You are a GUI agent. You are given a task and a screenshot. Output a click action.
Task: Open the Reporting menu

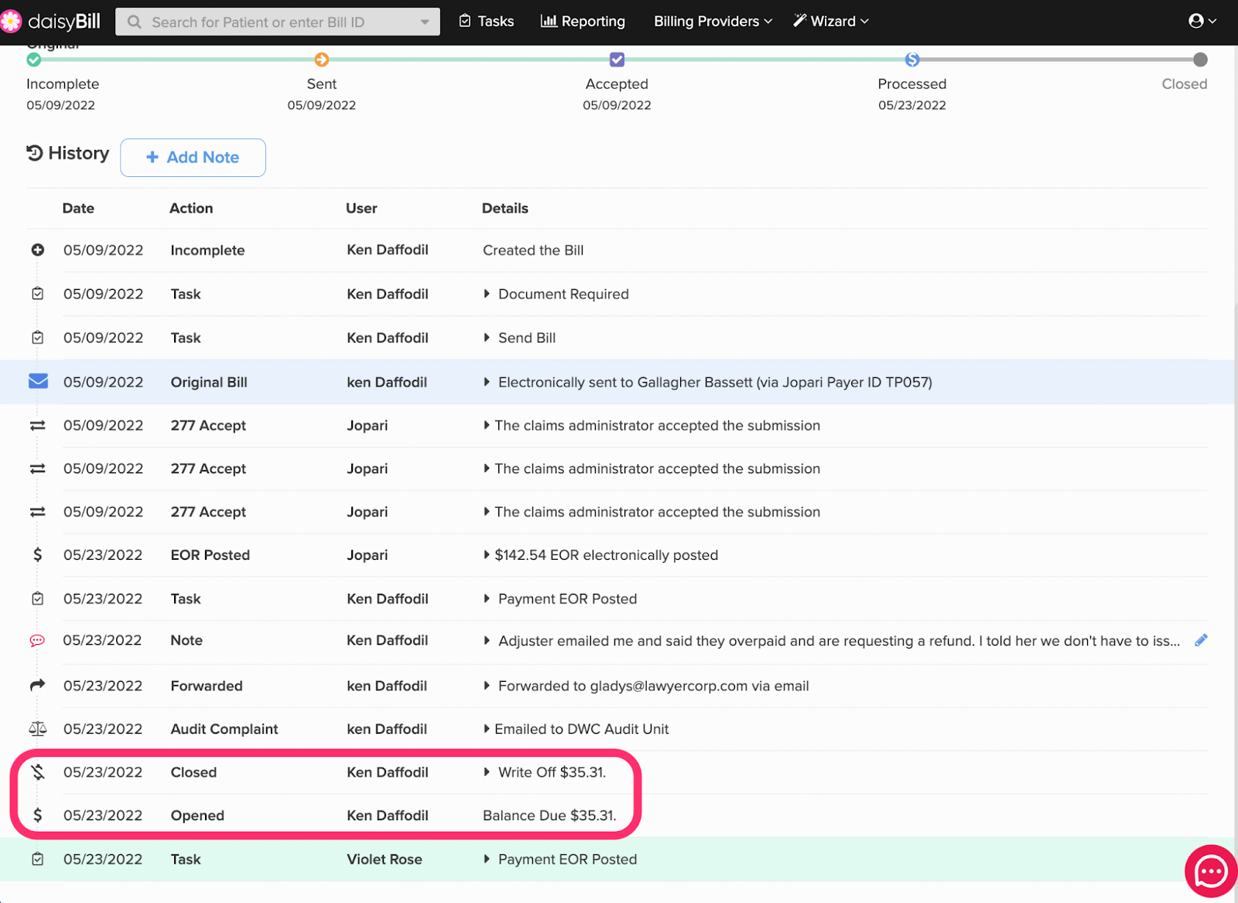tap(583, 21)
